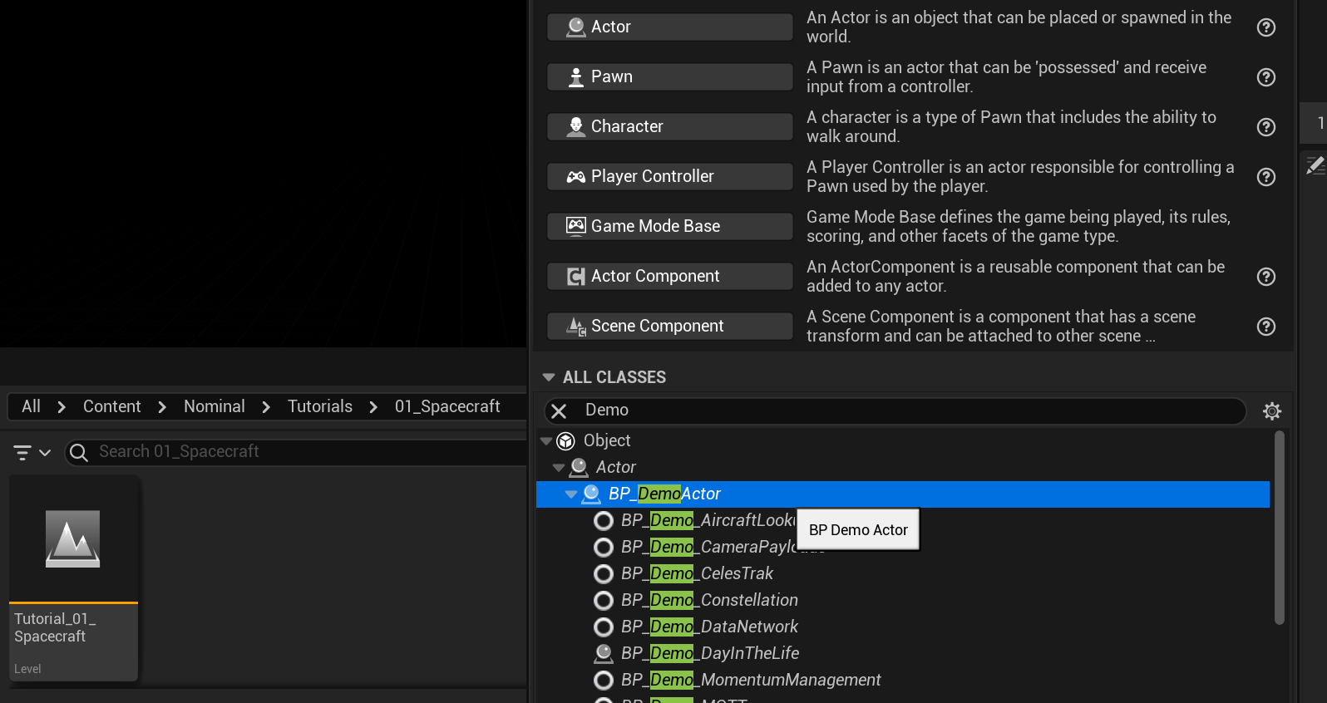Select BP_Demo_Constellation class

pyautogui.click(x=709, y=600)
